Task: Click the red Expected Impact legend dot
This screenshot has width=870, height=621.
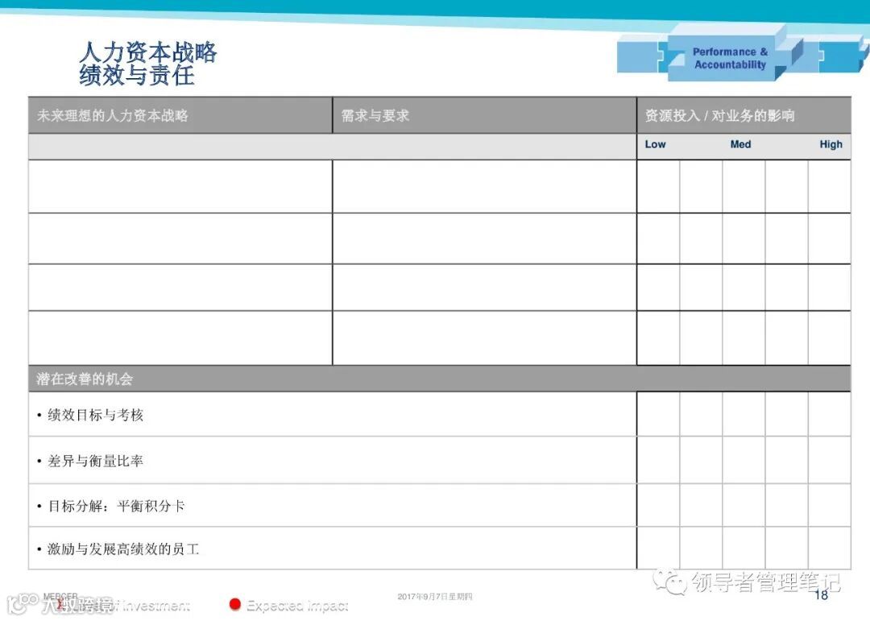Action: click(x=235, y=604)
